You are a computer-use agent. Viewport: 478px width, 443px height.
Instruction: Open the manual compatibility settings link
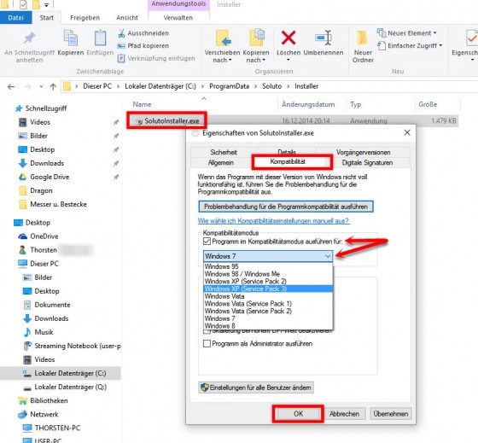tap(273, 221)
